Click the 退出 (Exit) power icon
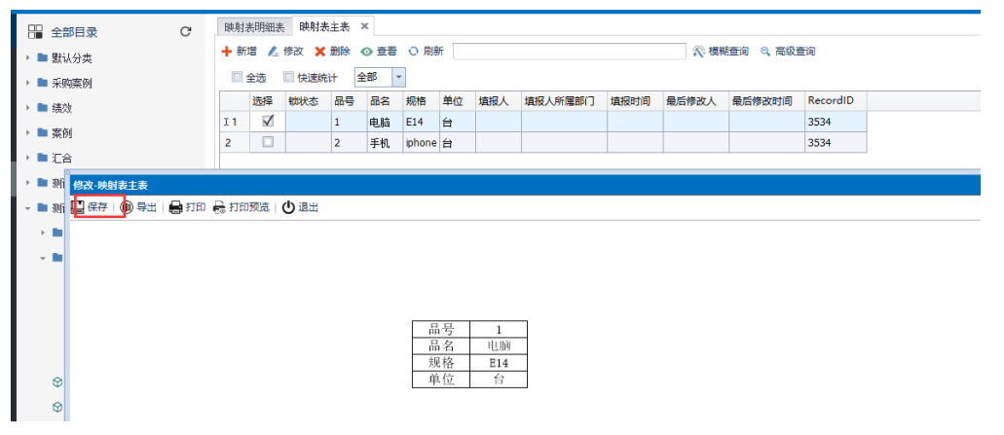This screenshot has height=435, width=1004. click(288, 207)
